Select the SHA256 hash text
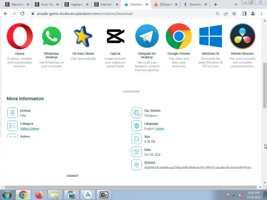The image size is (267, 200). [x=198, y=168]
